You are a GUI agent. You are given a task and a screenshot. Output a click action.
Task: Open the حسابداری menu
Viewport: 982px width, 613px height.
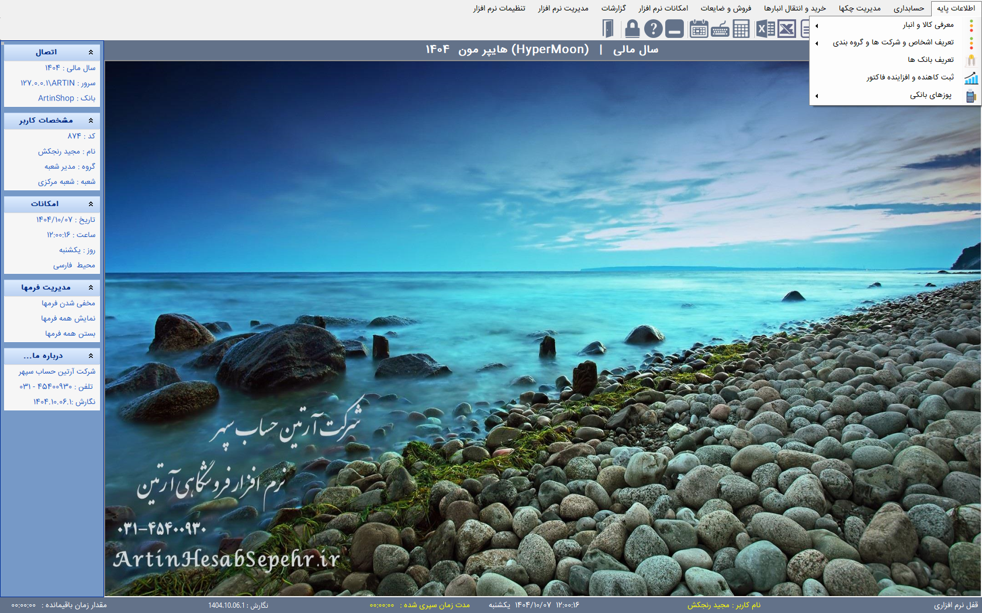click(x=908, y=8)
